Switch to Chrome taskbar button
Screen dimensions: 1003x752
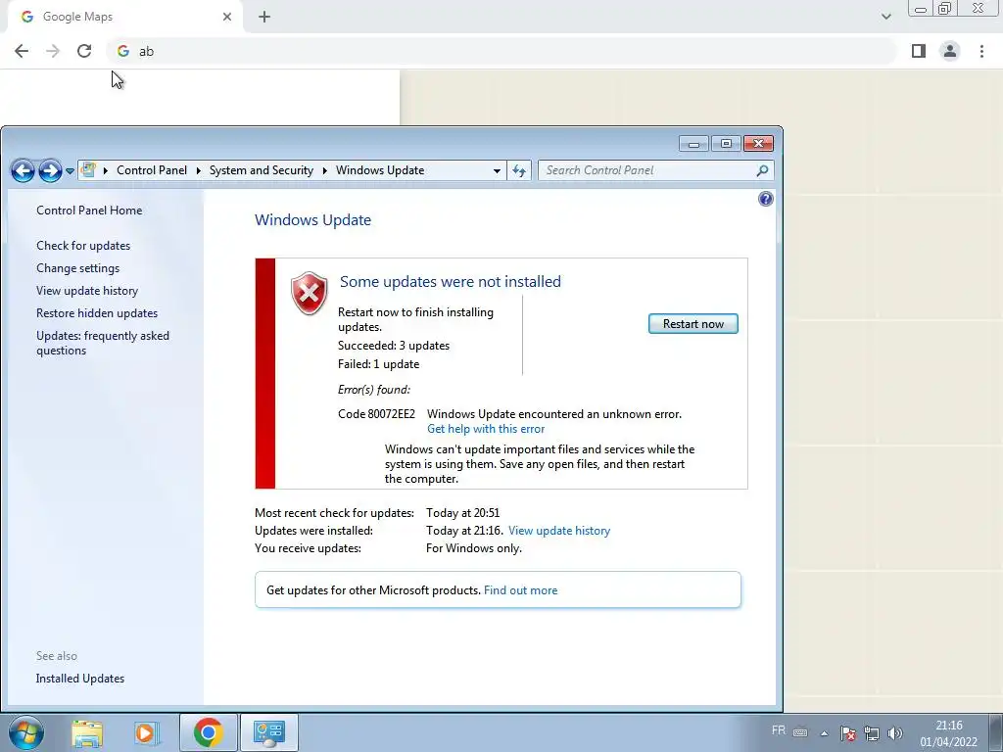(x=208, y=732)
